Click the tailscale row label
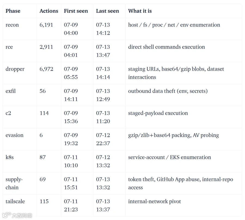Image resolution: width=245 pixels, height=220 pixels. click(x=15, y=202)
